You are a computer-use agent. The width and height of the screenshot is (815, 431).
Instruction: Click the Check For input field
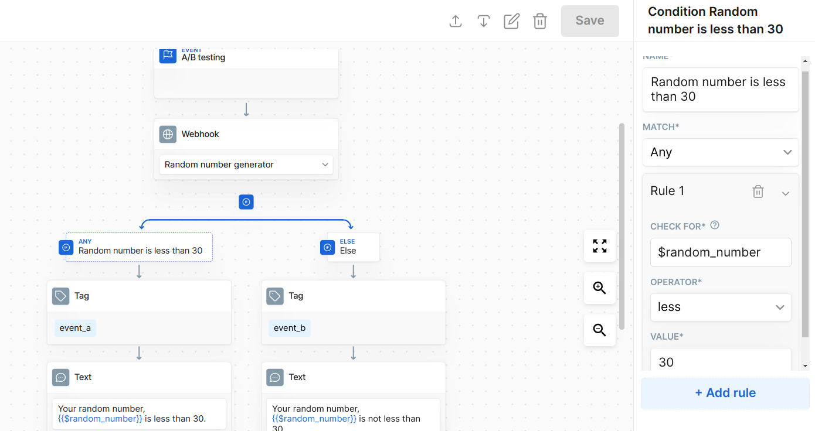721,252
